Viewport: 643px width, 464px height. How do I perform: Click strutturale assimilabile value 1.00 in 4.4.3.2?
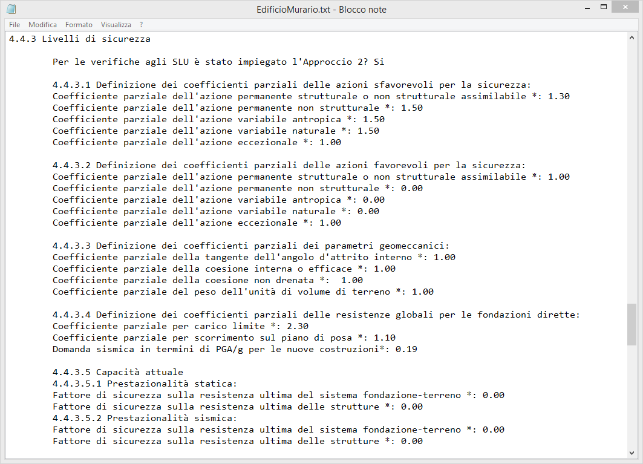coord(559,177)
